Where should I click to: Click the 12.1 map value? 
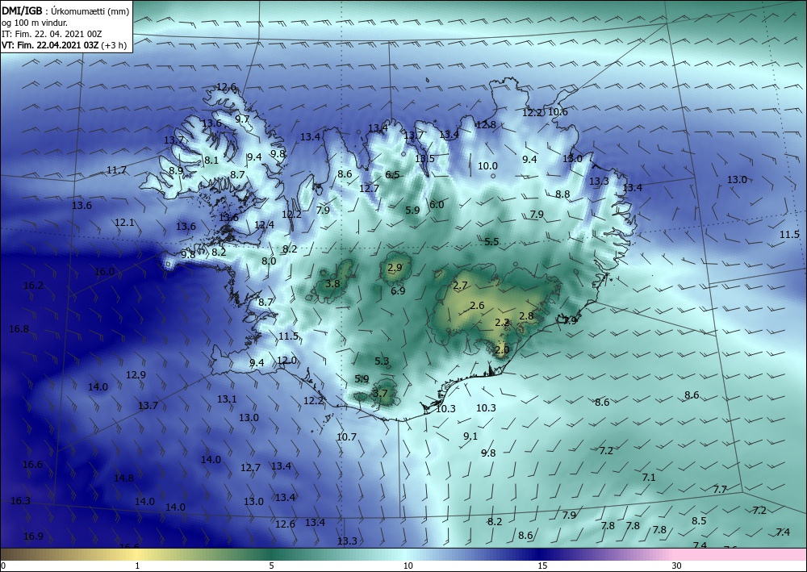pos(124,222)
